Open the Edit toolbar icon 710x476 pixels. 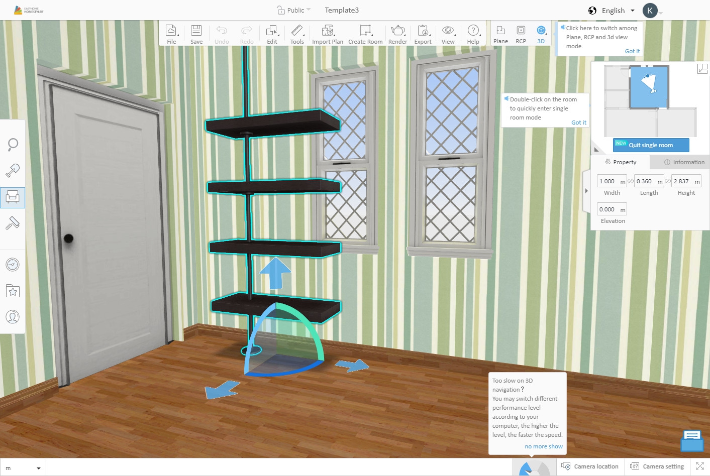(x=272, y=30)
